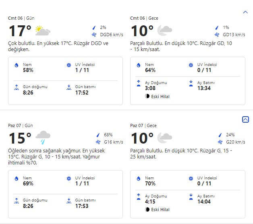Click the sunrise icon beside Gün doğumu 8:26, Cmt 06
The height and width of the screenshot is (224, 253).
tap(17, 86)
